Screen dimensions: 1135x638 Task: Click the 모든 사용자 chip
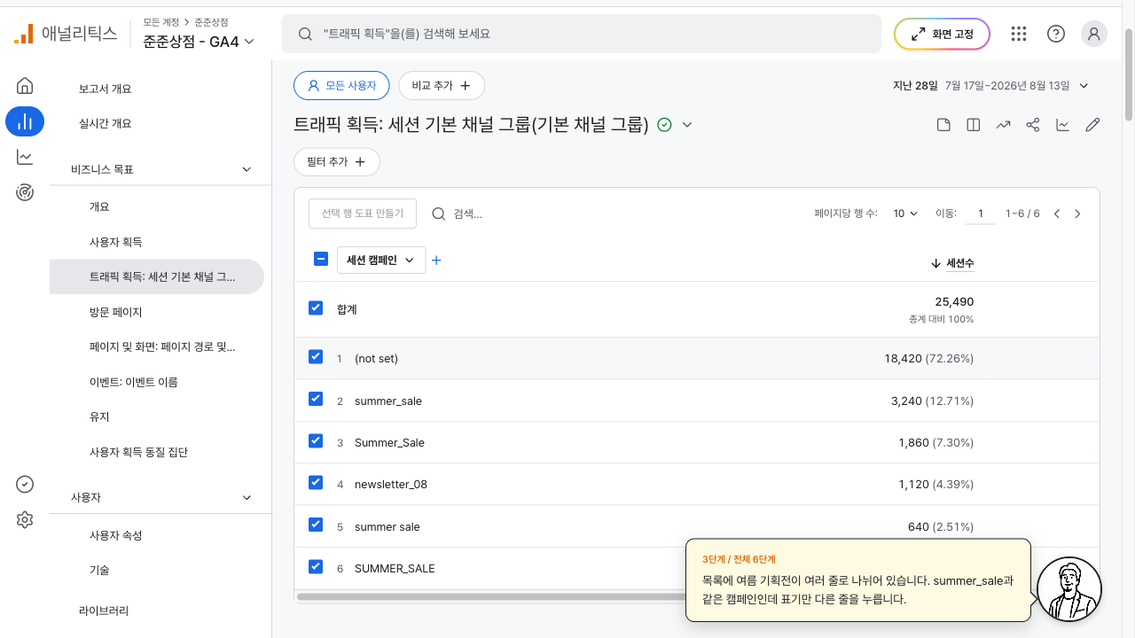341,86
